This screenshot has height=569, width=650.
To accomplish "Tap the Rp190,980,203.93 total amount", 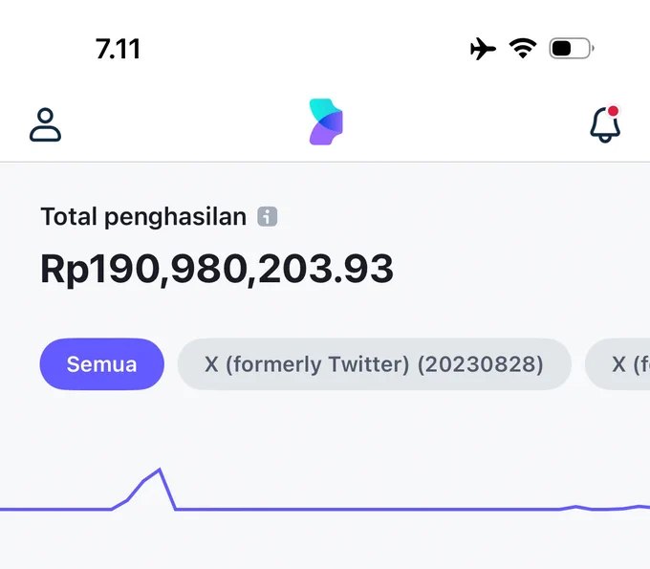I will click(217, 269).
